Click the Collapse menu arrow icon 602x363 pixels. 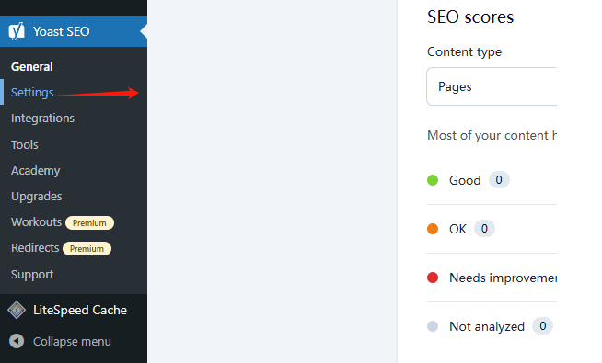(x=17, y=341)
